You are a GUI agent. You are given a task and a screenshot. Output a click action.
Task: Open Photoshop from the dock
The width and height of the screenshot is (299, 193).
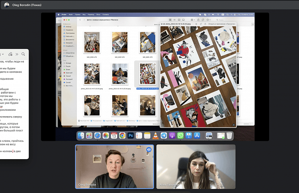[x=131, y=136]
